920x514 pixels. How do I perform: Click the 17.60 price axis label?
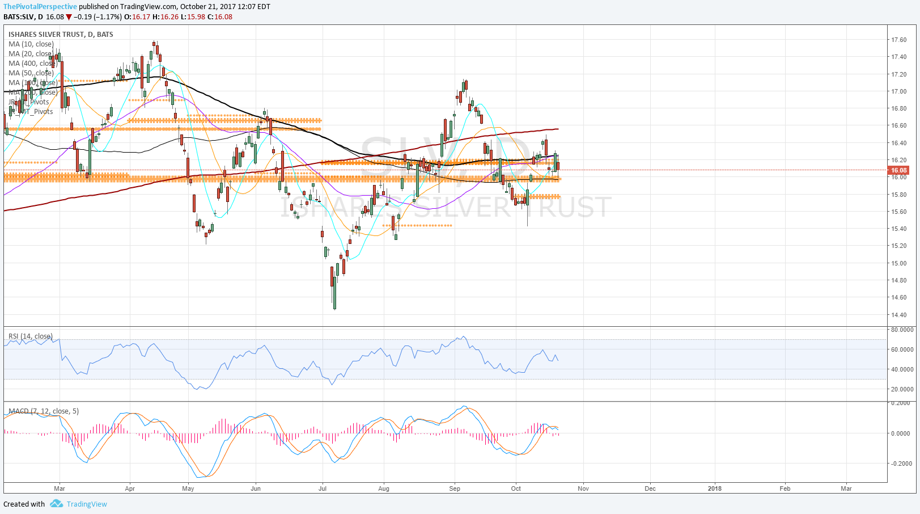pyautogui.click(x=898, y=40)
